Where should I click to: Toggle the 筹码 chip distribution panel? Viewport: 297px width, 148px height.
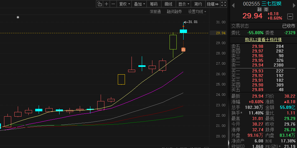pos(154,4)
